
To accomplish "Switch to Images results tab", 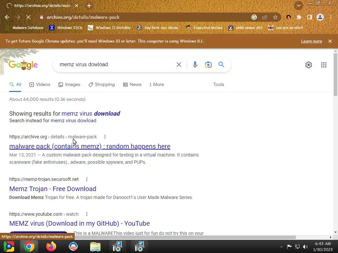I will point(69,85).
